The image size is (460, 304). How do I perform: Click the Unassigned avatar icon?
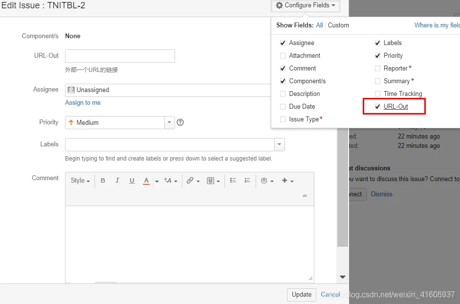click(x=71, y=90)
